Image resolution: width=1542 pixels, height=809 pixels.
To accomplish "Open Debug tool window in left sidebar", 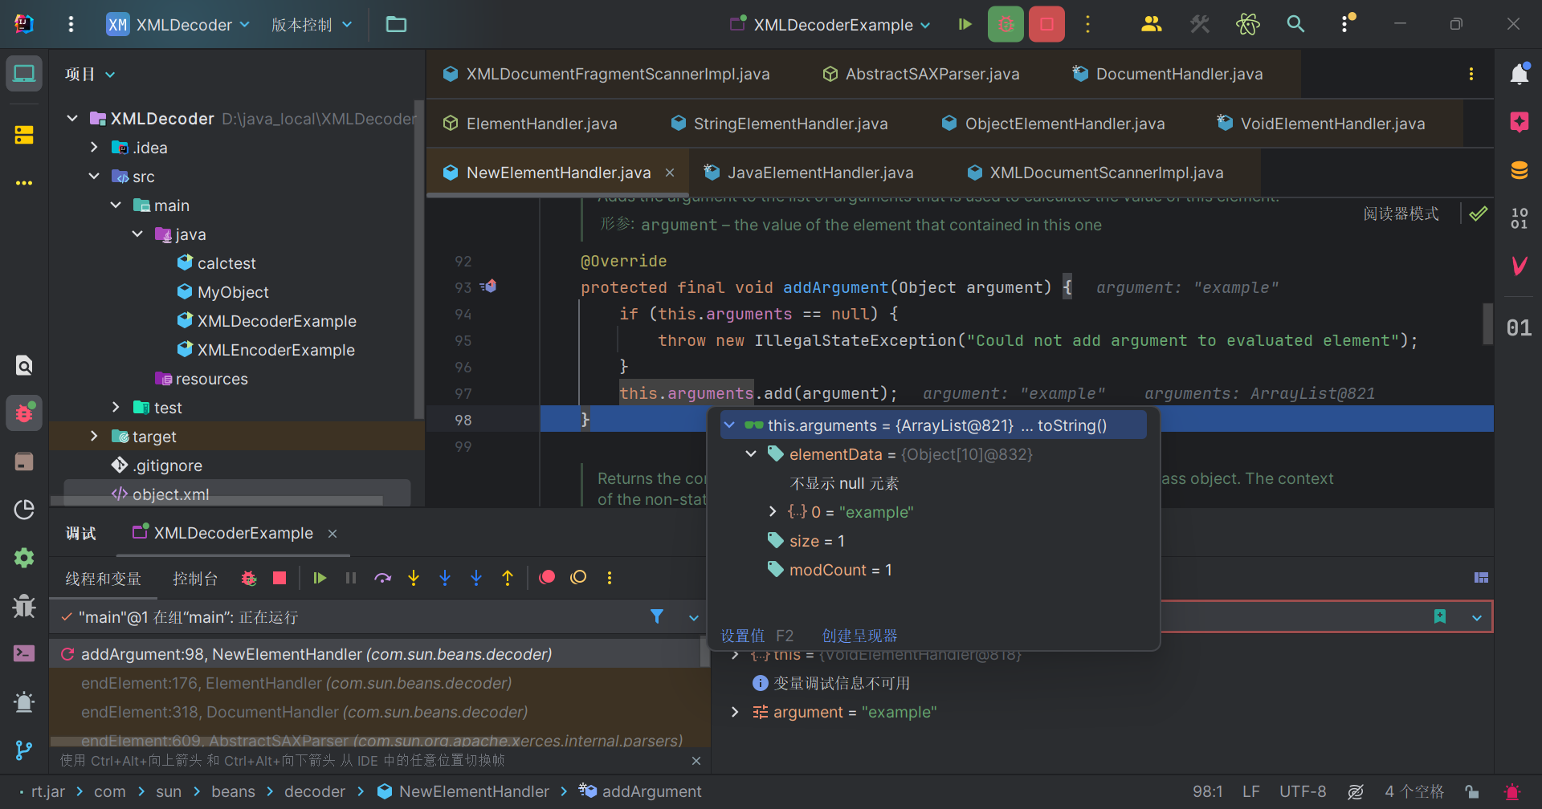I will [24, 413].
